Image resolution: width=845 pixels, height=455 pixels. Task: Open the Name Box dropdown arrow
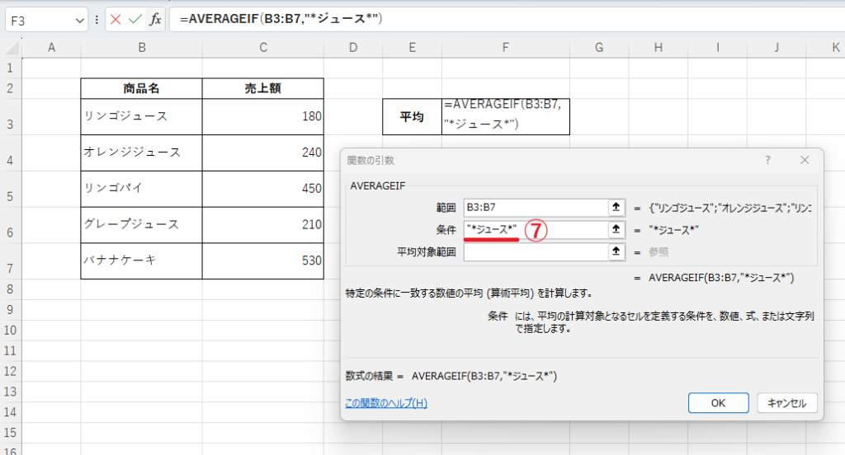[x=79, y=19]
